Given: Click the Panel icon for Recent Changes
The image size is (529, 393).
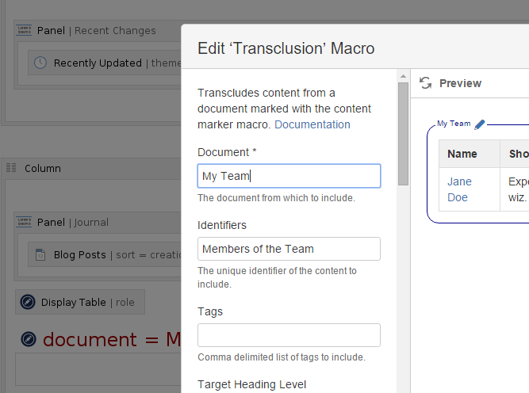Looking at the screenshot, I should pos(24,30).
